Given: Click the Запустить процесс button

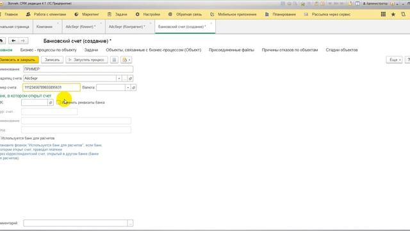Looking at the screenshot, I should coord(86,60).
